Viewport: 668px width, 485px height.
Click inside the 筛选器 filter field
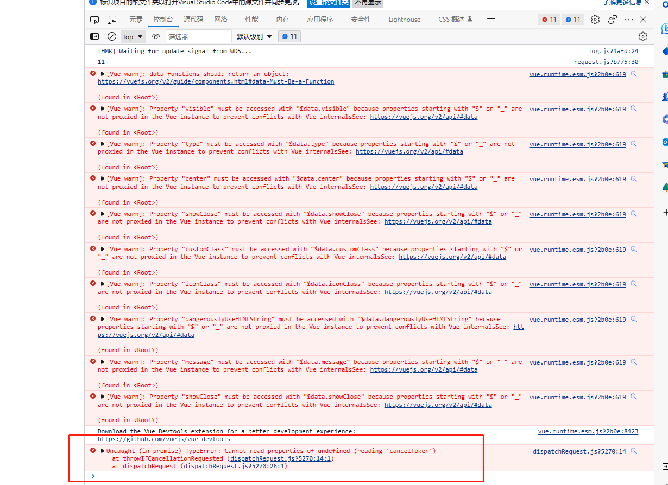coord(198,36)
